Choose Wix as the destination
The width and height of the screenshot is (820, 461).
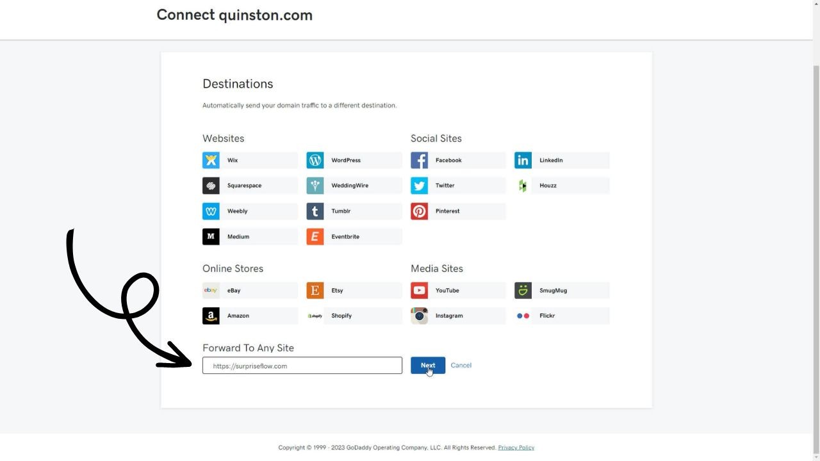pyautogui.click(x=233, y=160)
